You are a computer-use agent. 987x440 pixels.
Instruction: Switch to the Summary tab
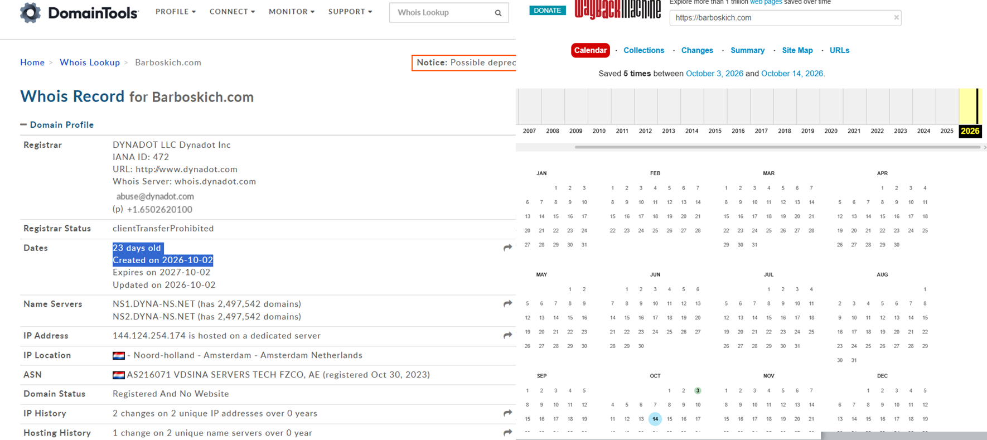tap(748, 50)
